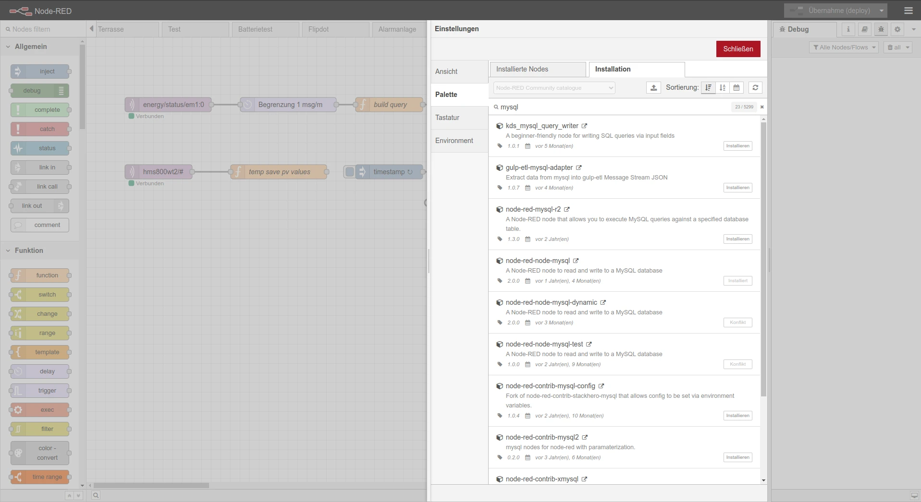Screen dimensions: 921x502
Task: Open the Environment settings section
Action: pyautogui.click(x=459, y=141)
